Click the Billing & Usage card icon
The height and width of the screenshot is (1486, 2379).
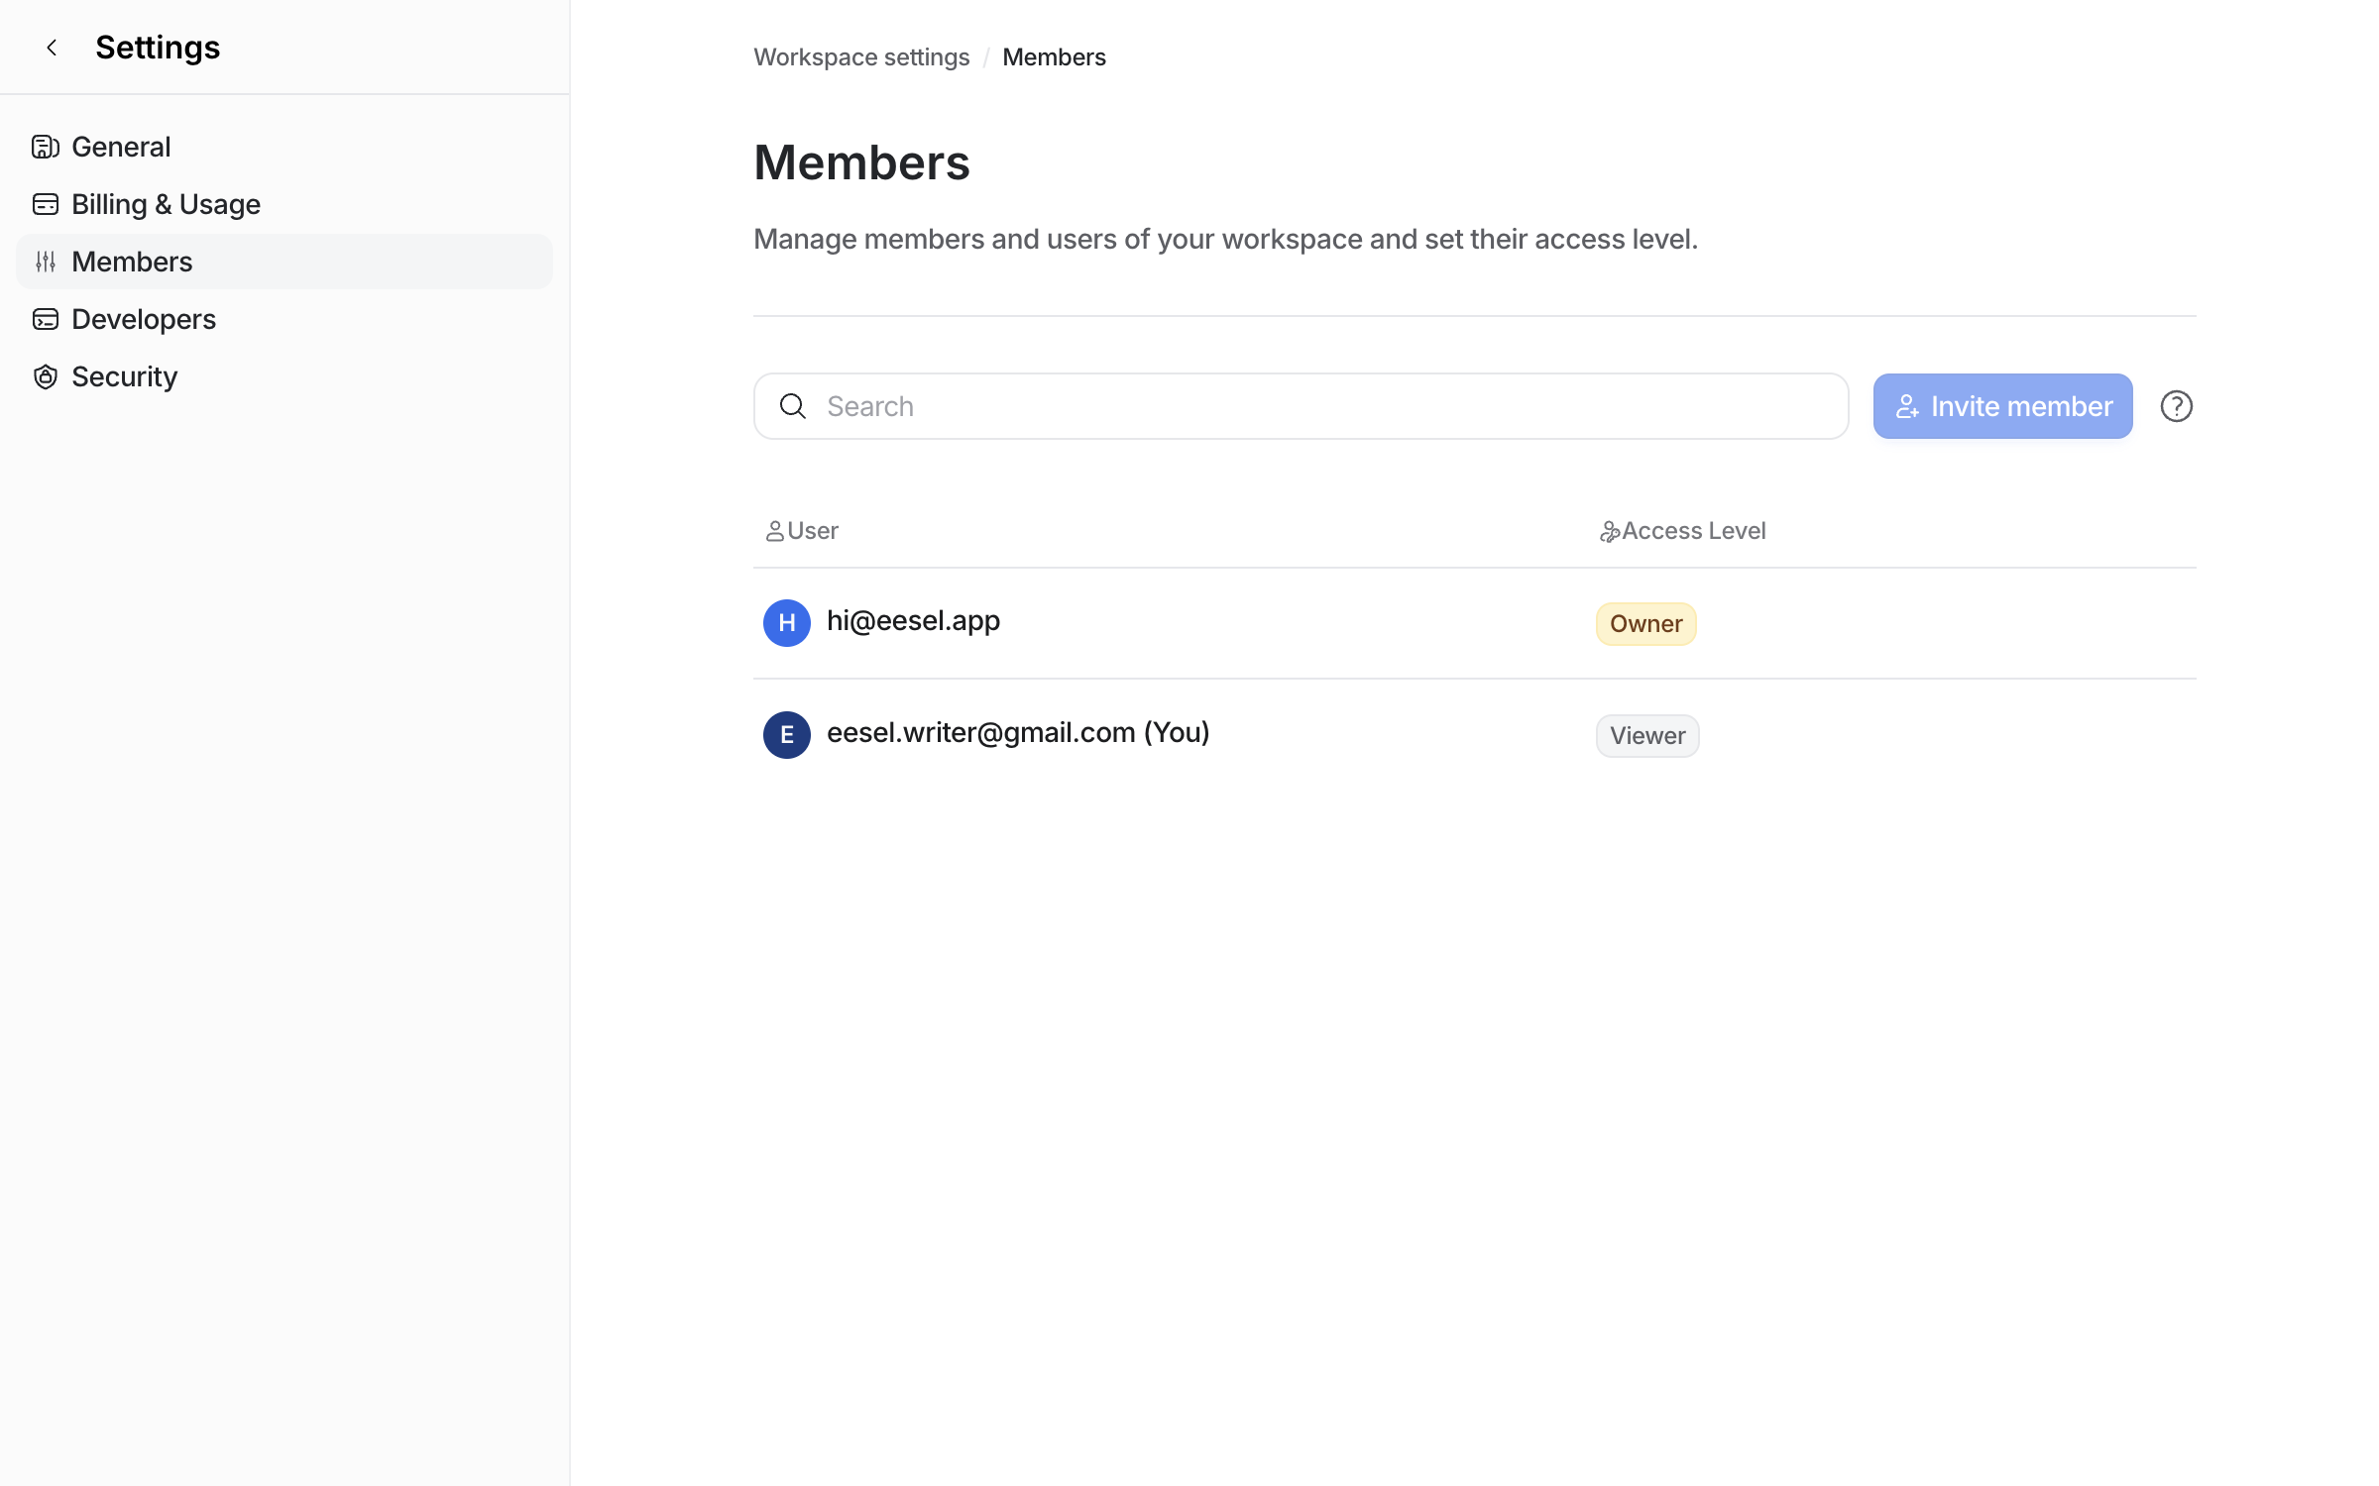pyautogui.click(x=46, y=204)
